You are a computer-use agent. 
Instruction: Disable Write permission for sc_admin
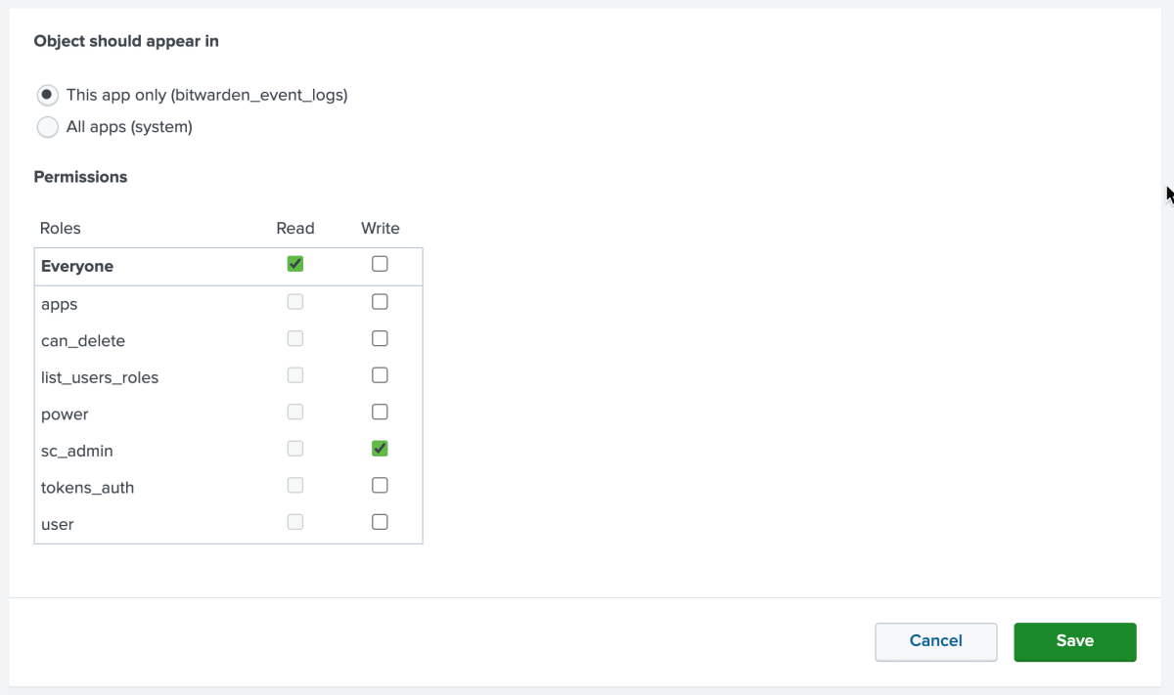(380, 448)
